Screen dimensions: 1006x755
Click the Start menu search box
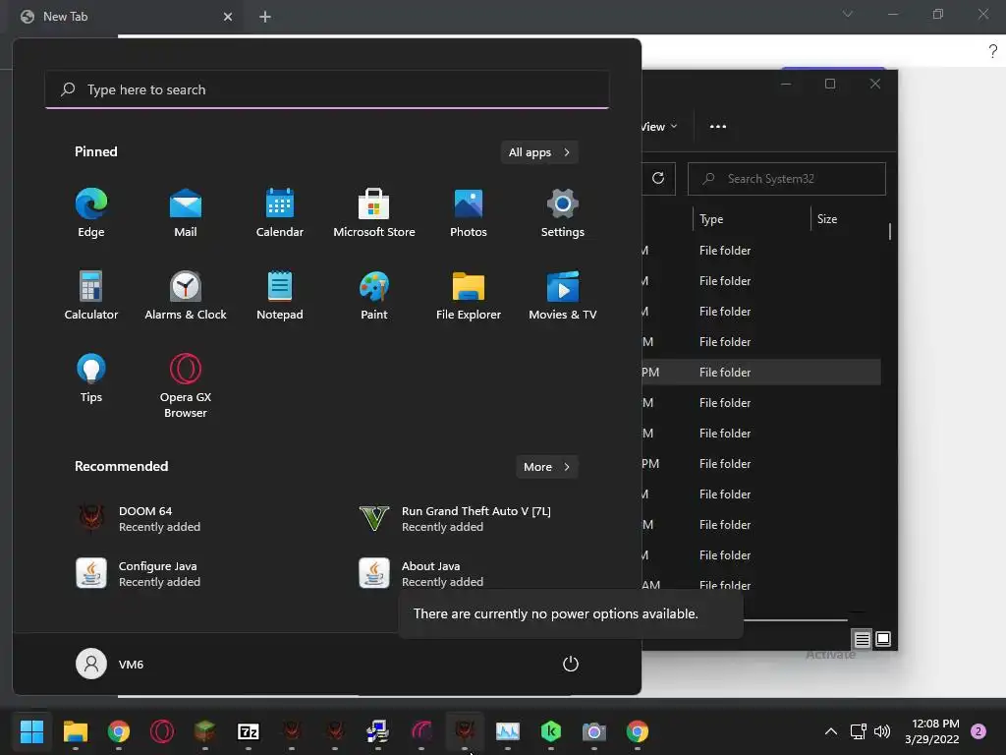(x=327, y=89)
